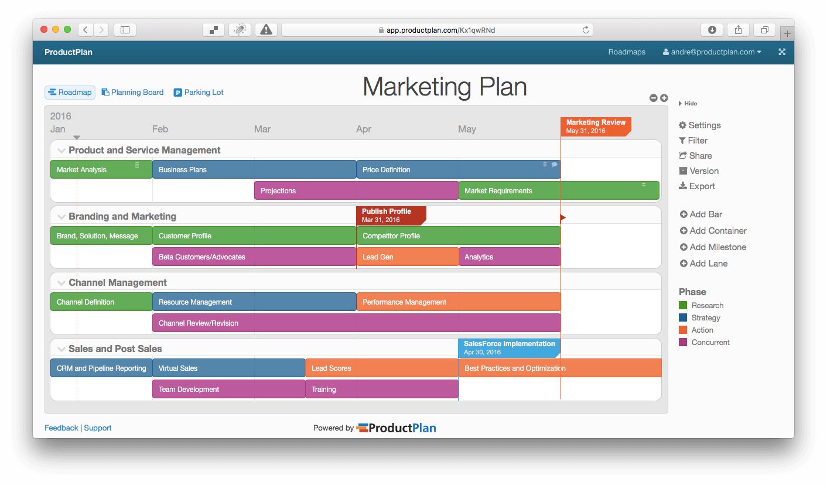Collapse the Product and Service Management lane
The height and width of the screenshot is (485, 827).
coord(61,151)
